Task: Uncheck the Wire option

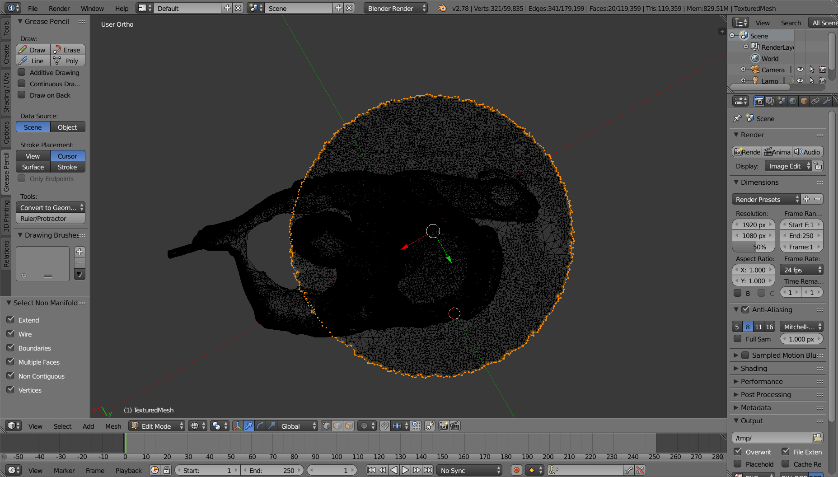Action: [11, 333]
